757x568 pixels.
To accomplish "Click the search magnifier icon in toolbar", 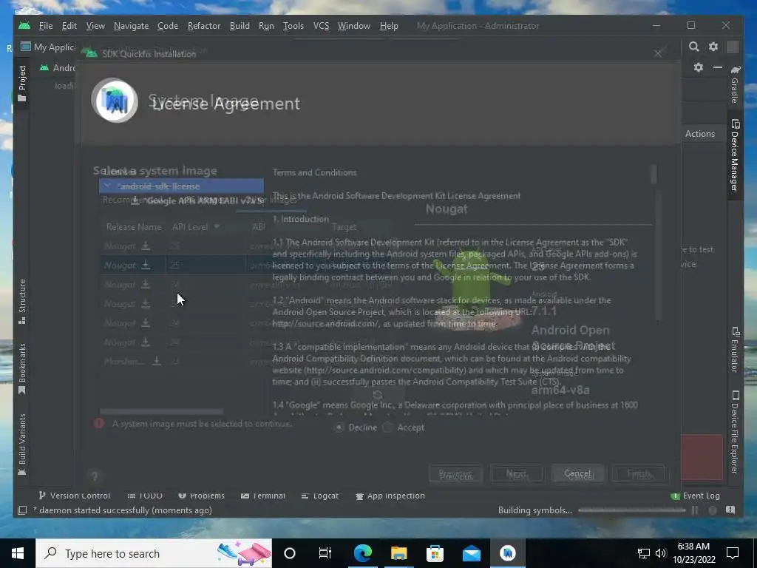I will click(x=693, y=47).
